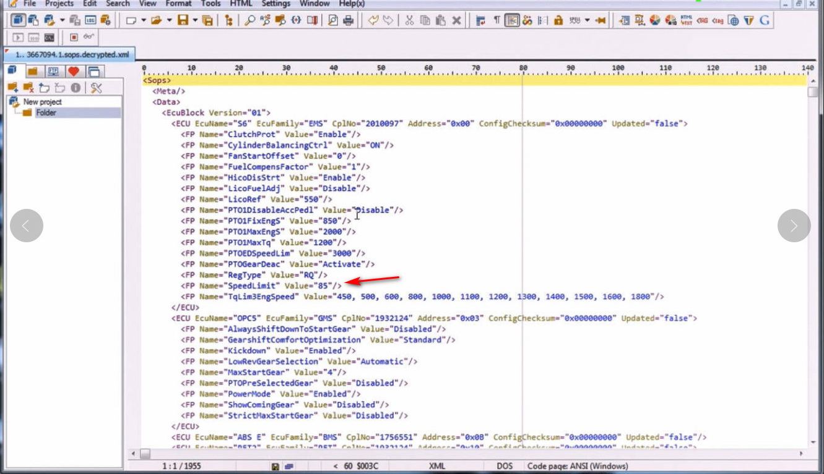Viewport: 824px width, 474px height.
Task: Toggle the word wrap button
Action: coord(481,20)
